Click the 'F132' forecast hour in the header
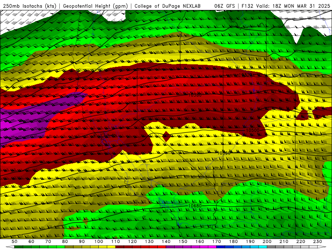332x249 pixels. coord(247,6)
